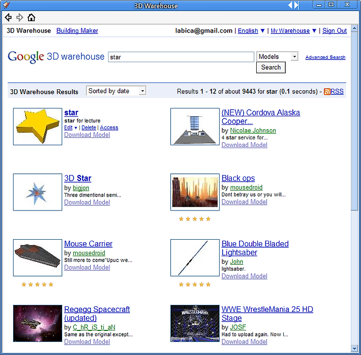The image size is (361, 355).
Task: Click the SketchUp app icon in title bar
Action: pos(7,5)
